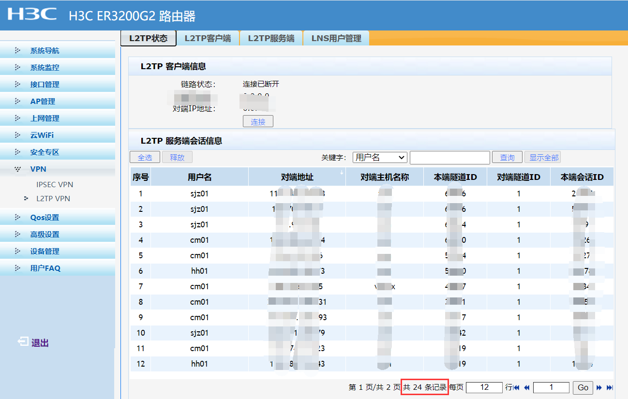Click the H3C logo in header

(32, 14)
